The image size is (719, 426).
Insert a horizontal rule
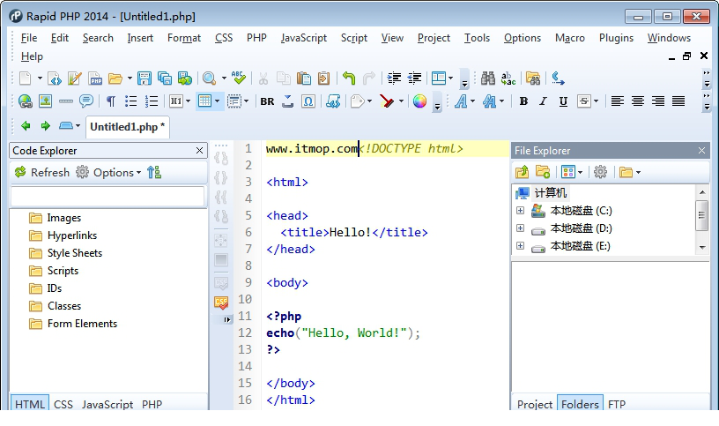(x=65, y=101)
